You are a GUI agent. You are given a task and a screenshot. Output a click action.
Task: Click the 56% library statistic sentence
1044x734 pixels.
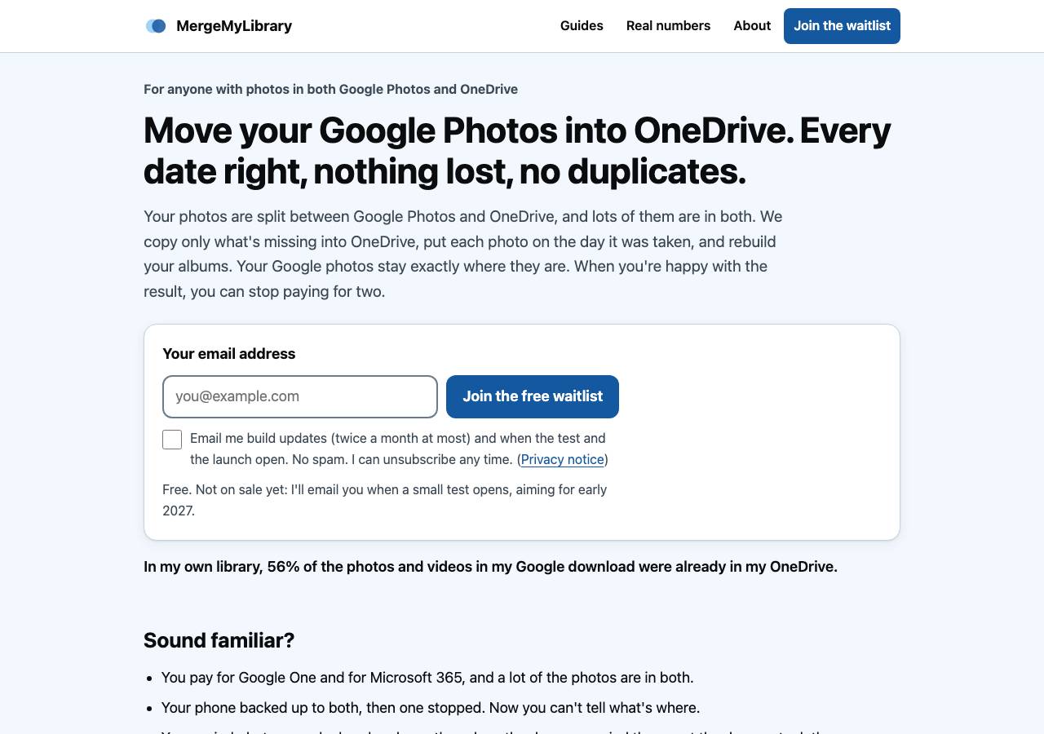pyautogui.click(x=490, y=567)
